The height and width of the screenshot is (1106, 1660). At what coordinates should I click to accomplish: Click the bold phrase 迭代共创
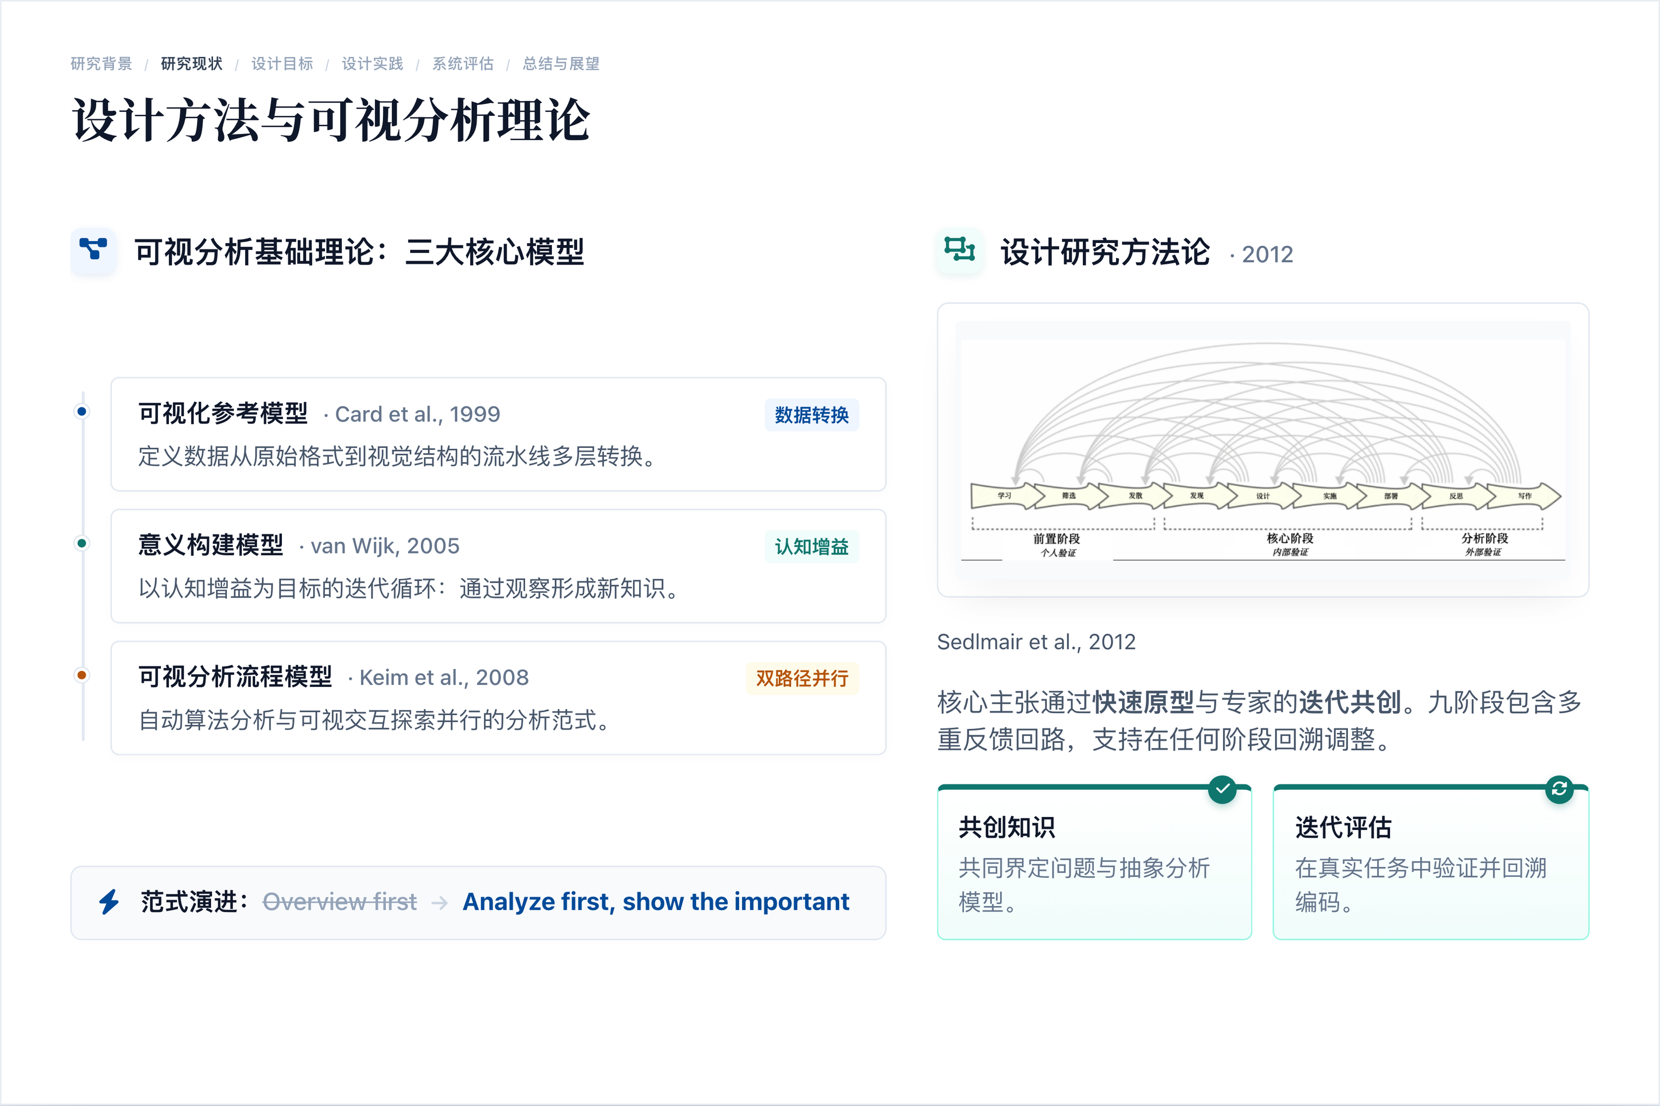[x=1349, y=703]
